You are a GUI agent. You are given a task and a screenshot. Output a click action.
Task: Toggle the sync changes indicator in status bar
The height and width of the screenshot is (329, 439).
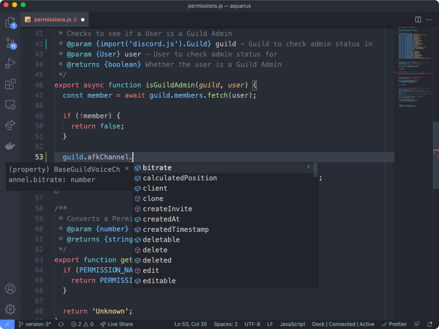(60, 324)
